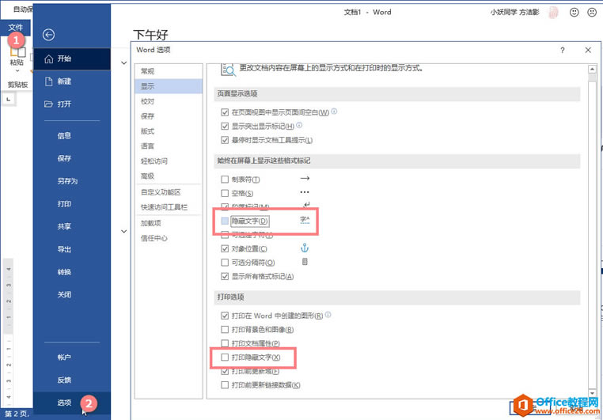Select 版式 category in Word options
Image resolution: width=603 pixels, height=420 pixels.
coord(169,131)
